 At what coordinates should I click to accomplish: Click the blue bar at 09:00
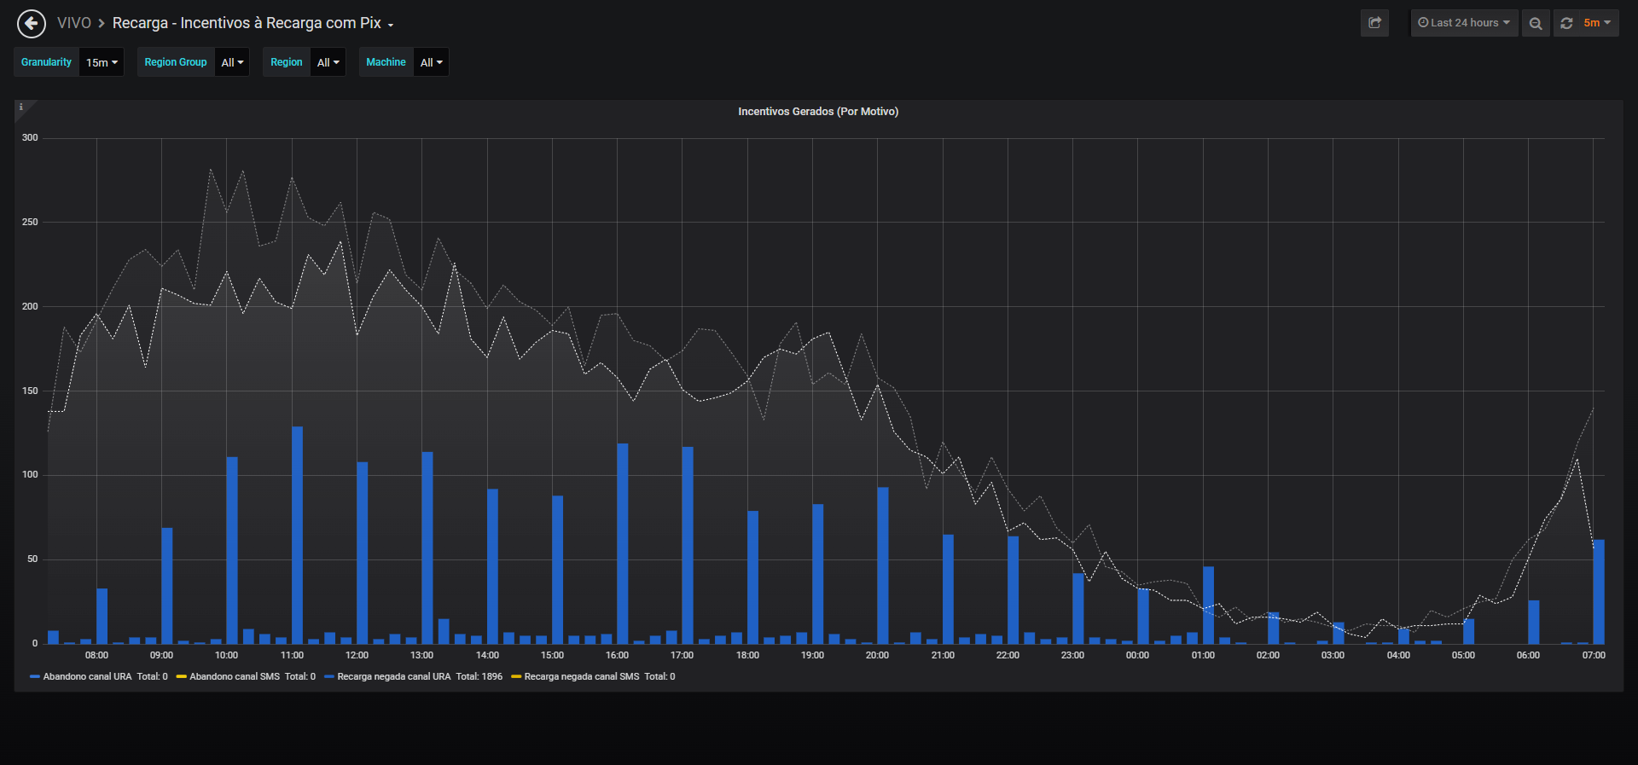click(167, 586)
